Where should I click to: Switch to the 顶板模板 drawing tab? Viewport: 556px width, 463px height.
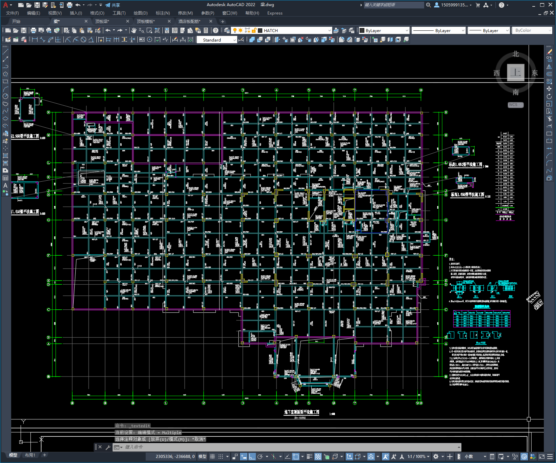point(146,21)
